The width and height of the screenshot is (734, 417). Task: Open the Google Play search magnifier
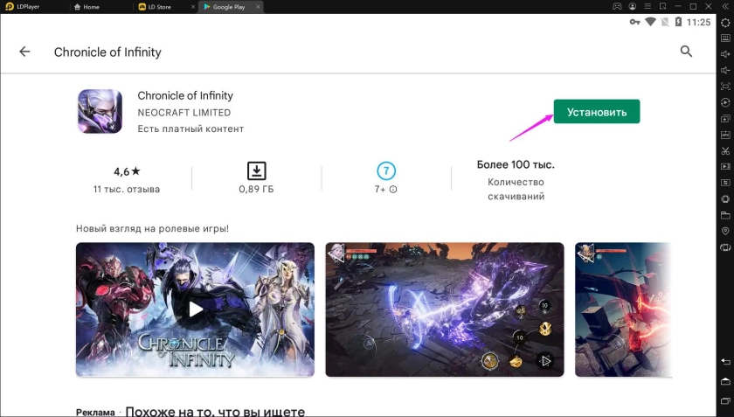coord(686,52)
